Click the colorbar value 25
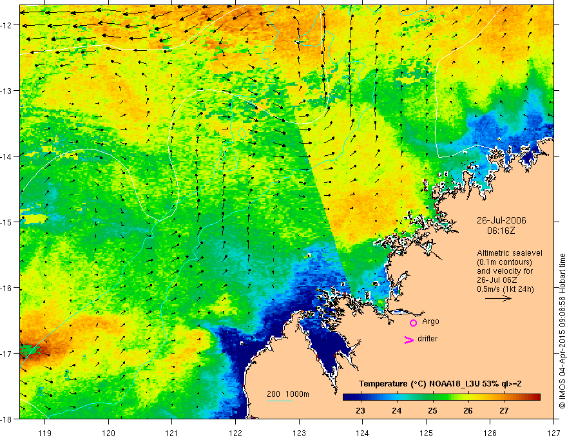 click(x=432, y=411)
